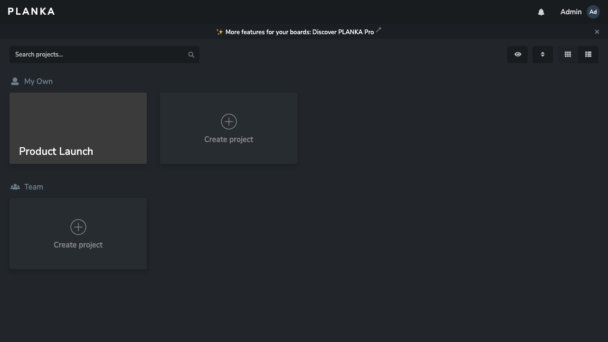Viewport: 608px width, 342px height.
Task: Click the My Own section heading
Action: pyautogui.click(x=38, y=82)
